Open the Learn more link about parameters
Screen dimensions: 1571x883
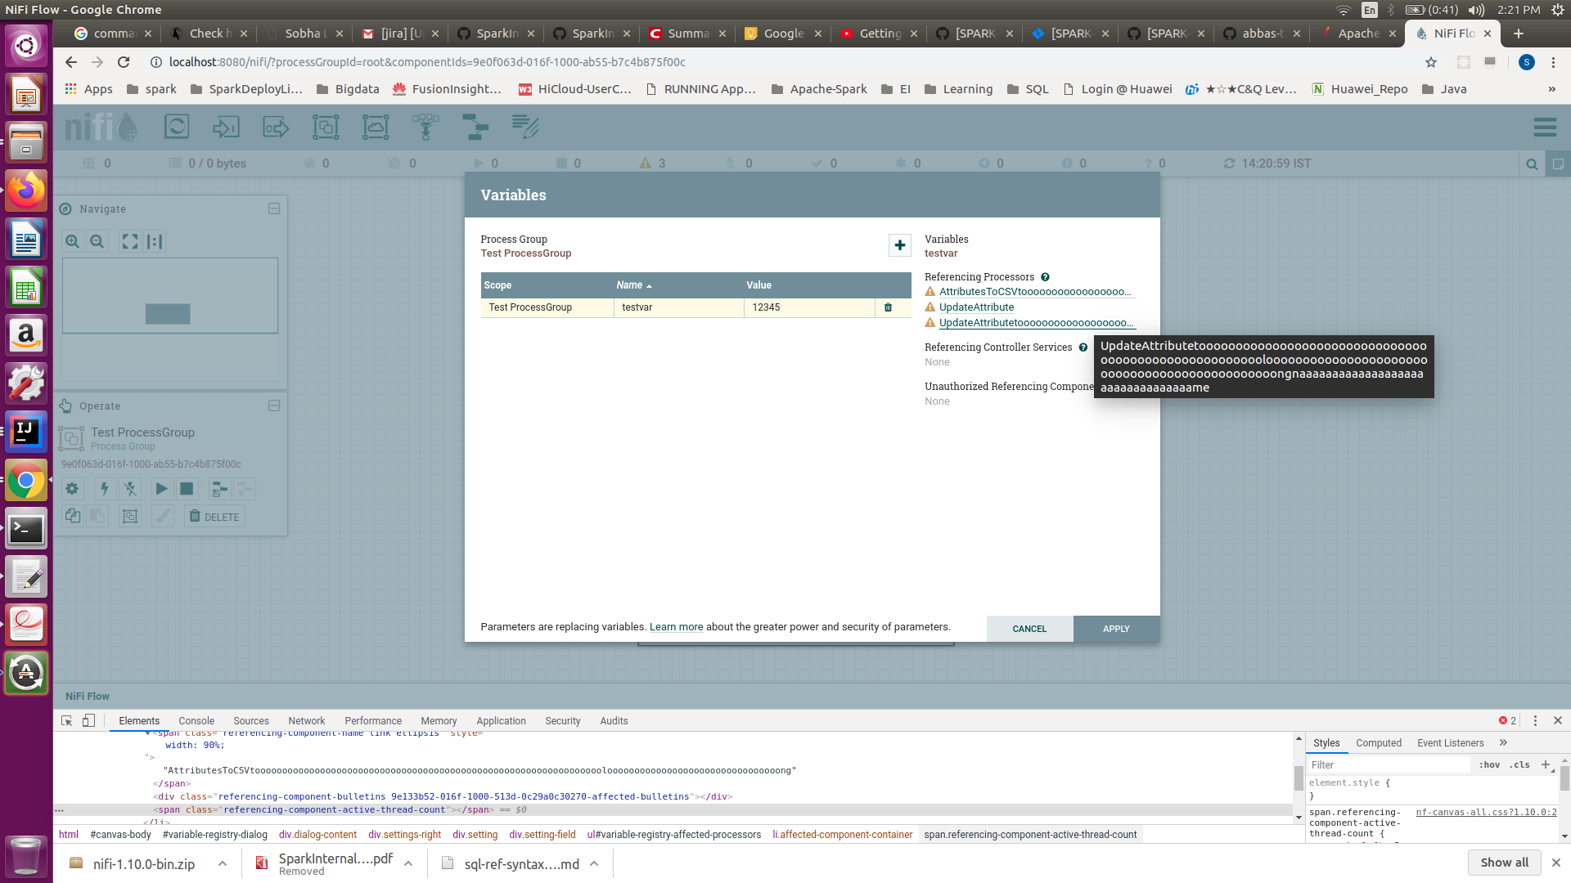pos(676,627)
